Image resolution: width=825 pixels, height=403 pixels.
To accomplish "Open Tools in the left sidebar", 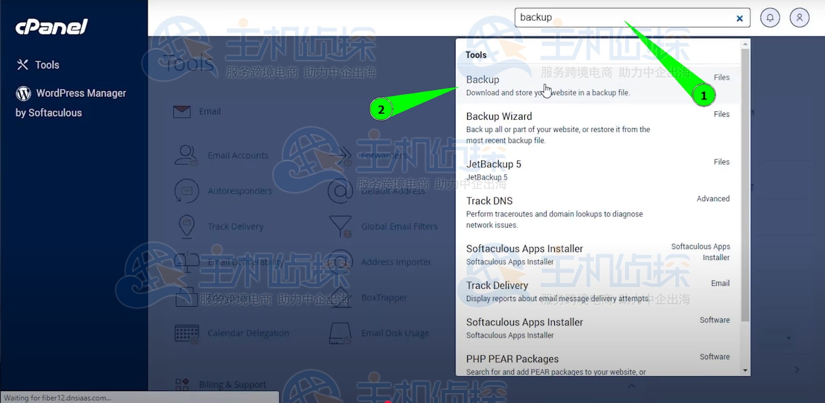I will [x=47, y=65].
